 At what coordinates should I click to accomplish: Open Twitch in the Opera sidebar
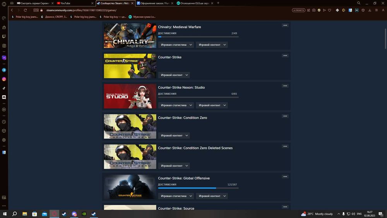[x=4, y=36]
